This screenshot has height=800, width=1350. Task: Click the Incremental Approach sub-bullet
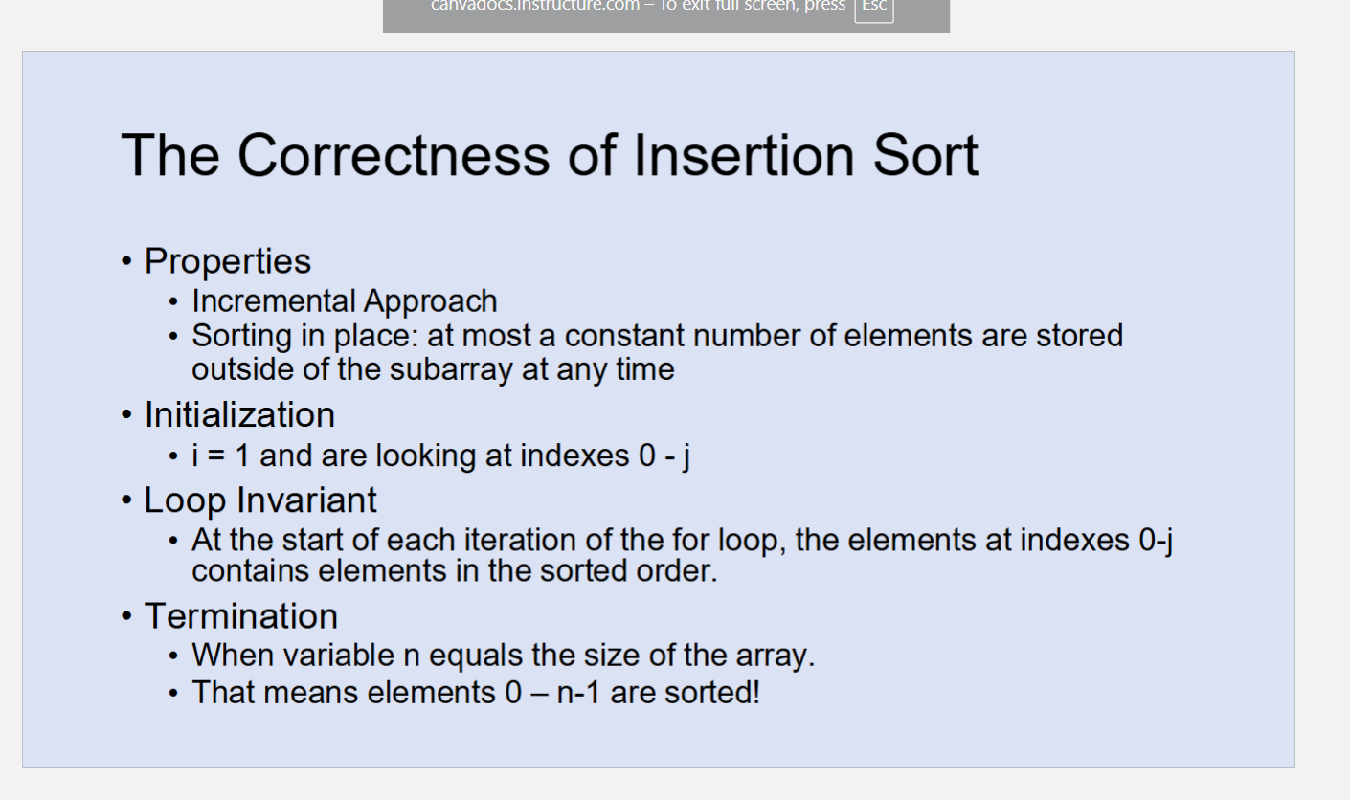point(345,301)
